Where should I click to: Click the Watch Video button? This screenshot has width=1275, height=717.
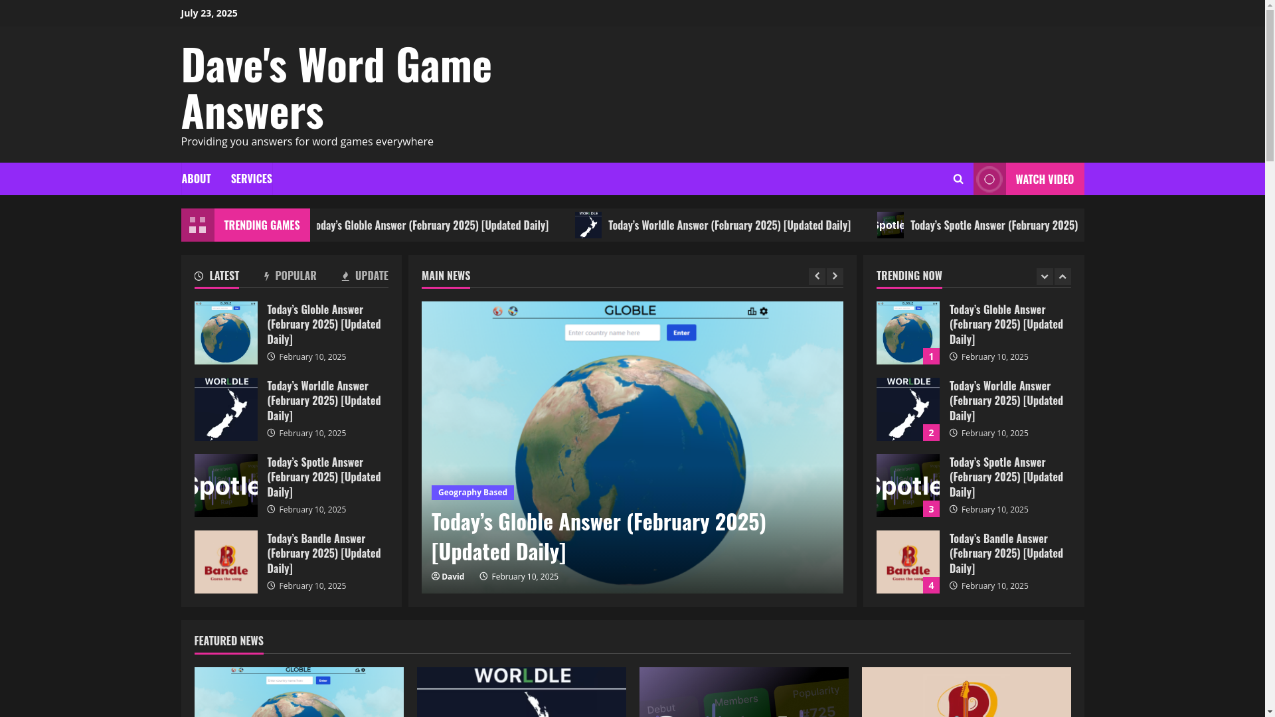click(1029, 179)
